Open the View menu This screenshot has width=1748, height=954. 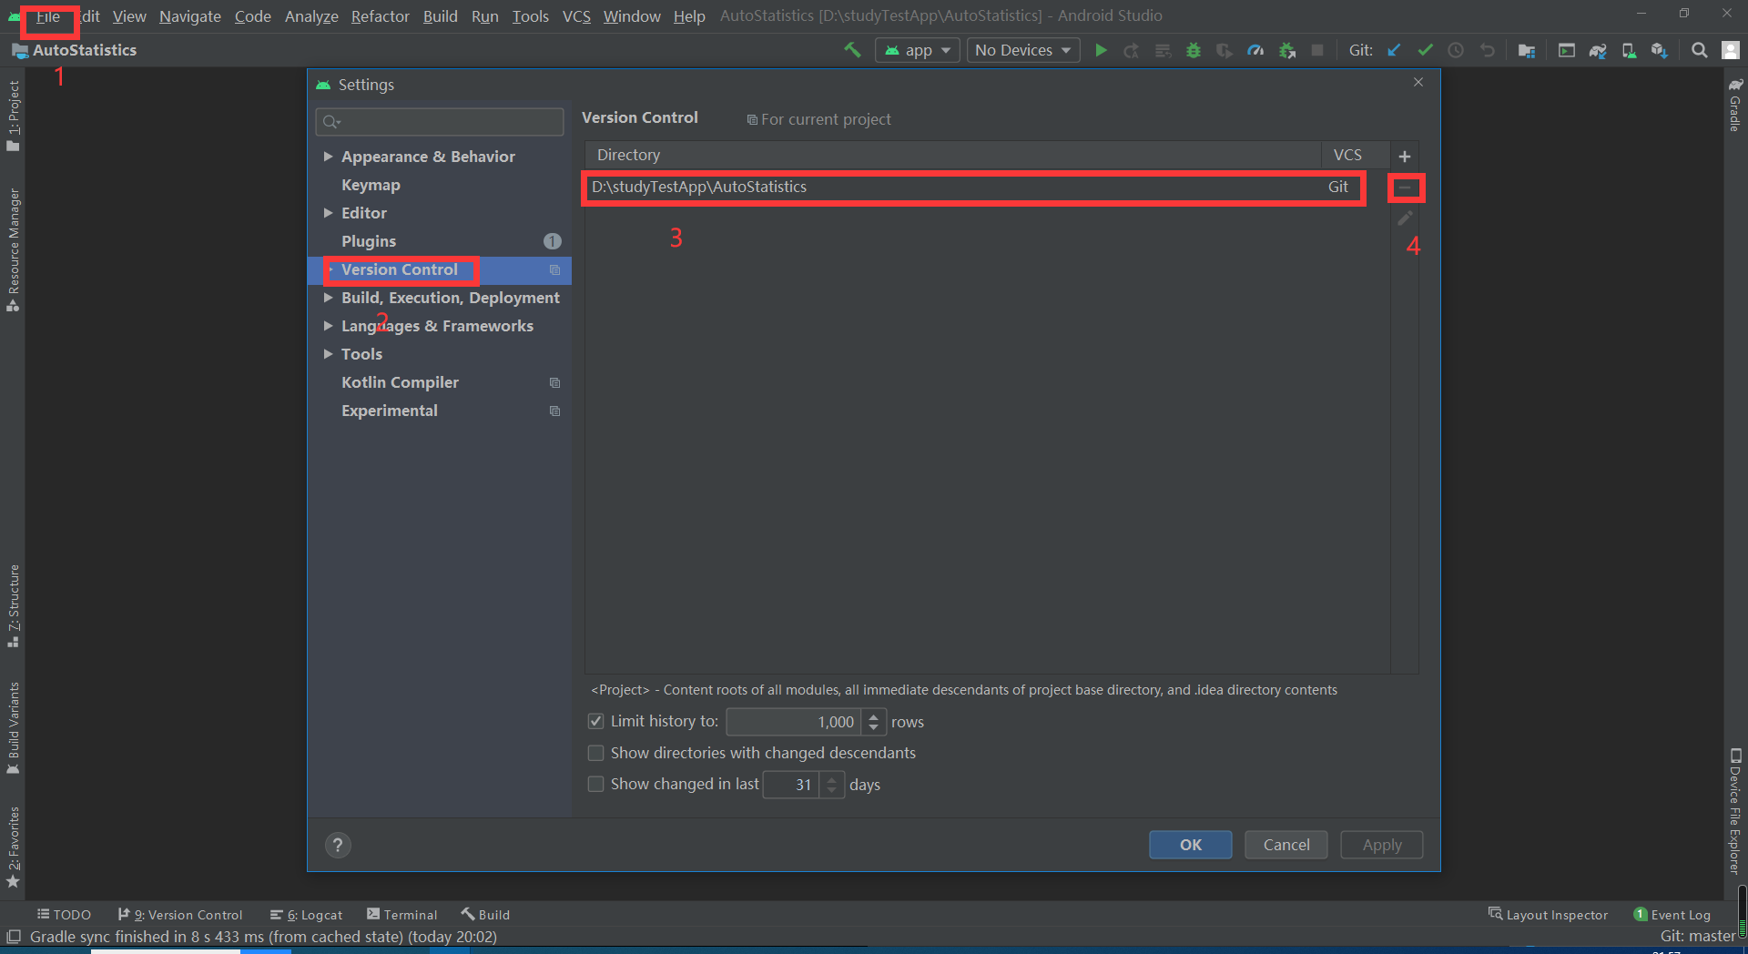(129, 16)
